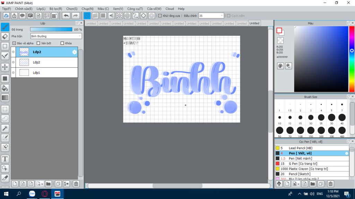Select the G Pen brush
The width and height of the screenshot is (355, 199).
(312, 163)
